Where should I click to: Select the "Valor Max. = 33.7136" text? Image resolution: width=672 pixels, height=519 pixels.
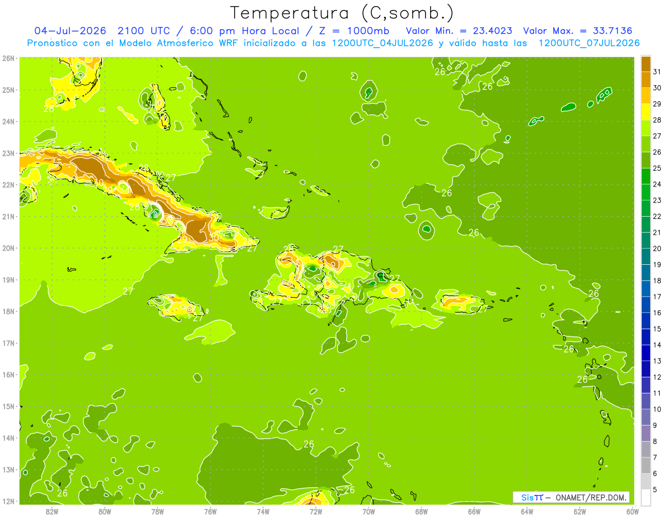578,31
